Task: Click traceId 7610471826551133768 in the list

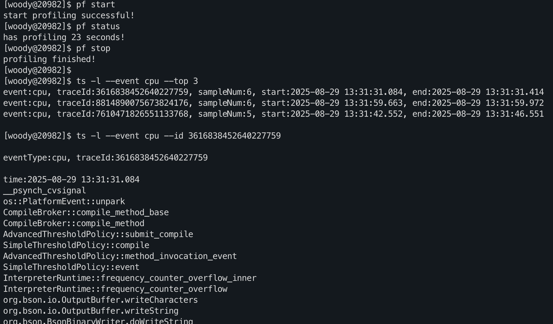Action: [142, 114]
